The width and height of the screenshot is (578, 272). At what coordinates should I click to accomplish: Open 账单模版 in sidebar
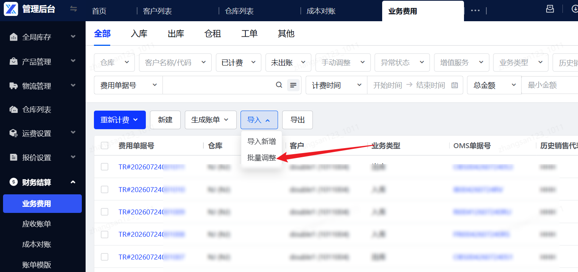click(36, 264)
